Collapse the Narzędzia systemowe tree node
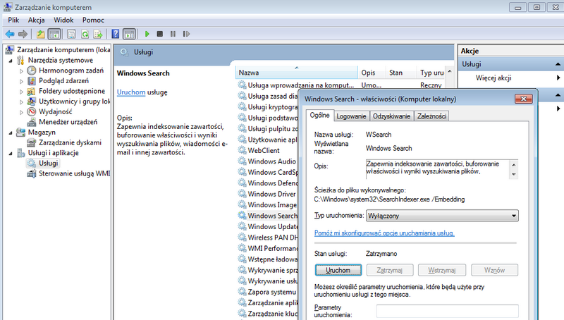564x320 pixels. tap(11, 61)
